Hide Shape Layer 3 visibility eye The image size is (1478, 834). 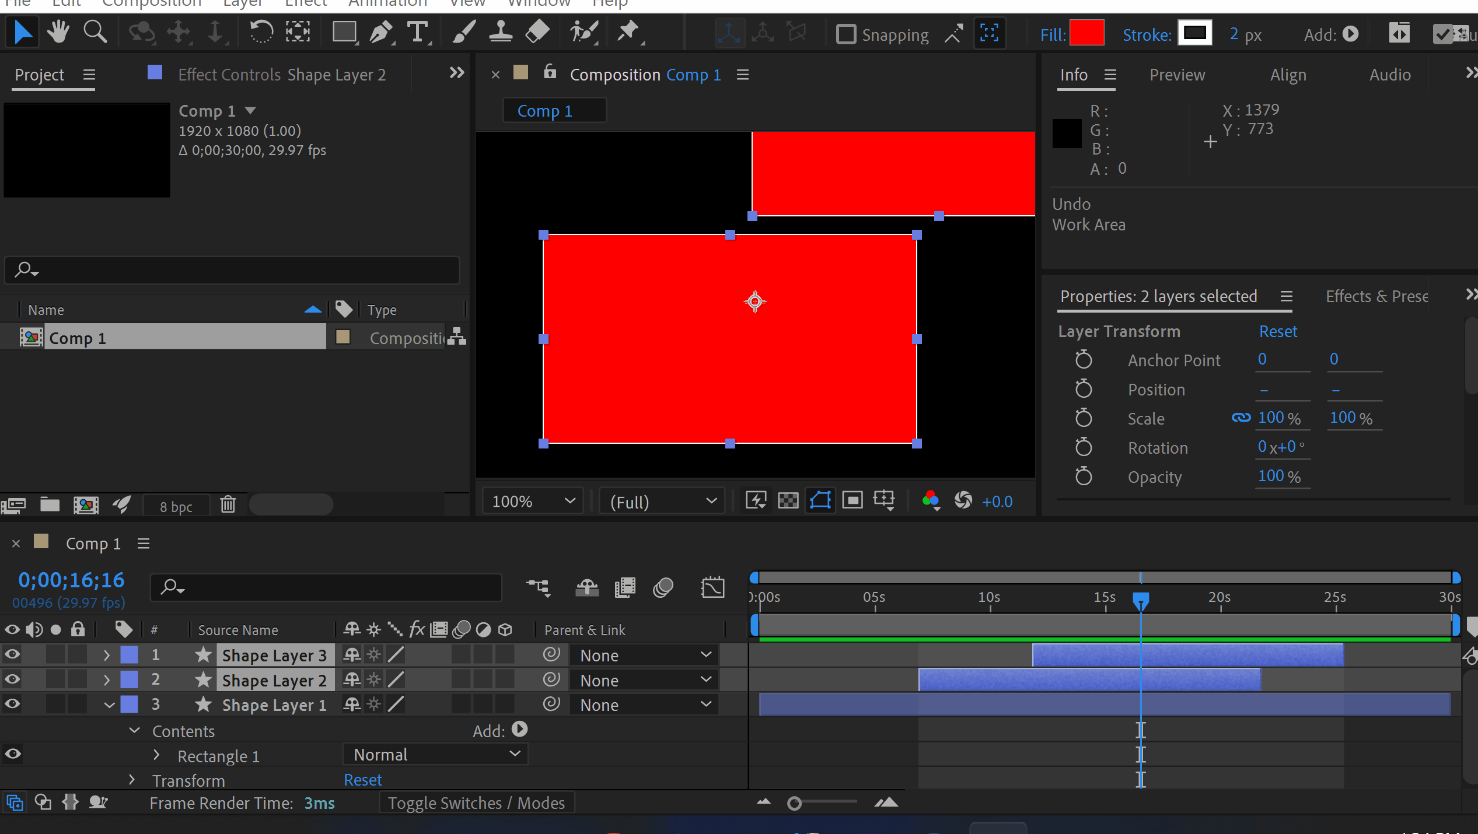12,654
